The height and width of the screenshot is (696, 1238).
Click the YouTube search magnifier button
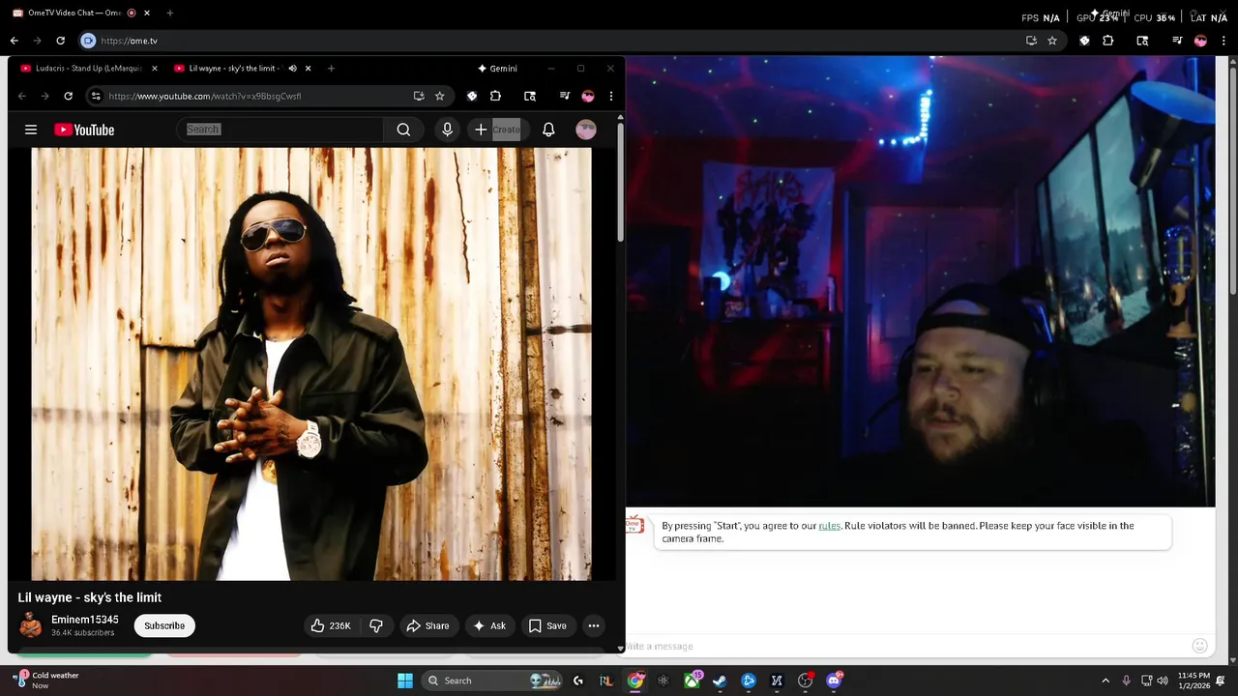[x=403, y=130]
